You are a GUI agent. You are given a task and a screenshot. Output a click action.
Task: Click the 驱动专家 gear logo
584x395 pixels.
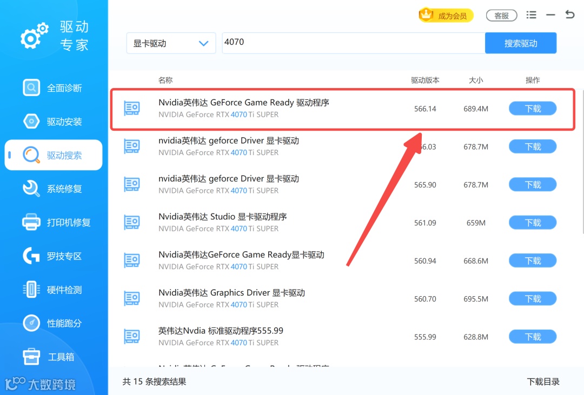coord(34,36)
